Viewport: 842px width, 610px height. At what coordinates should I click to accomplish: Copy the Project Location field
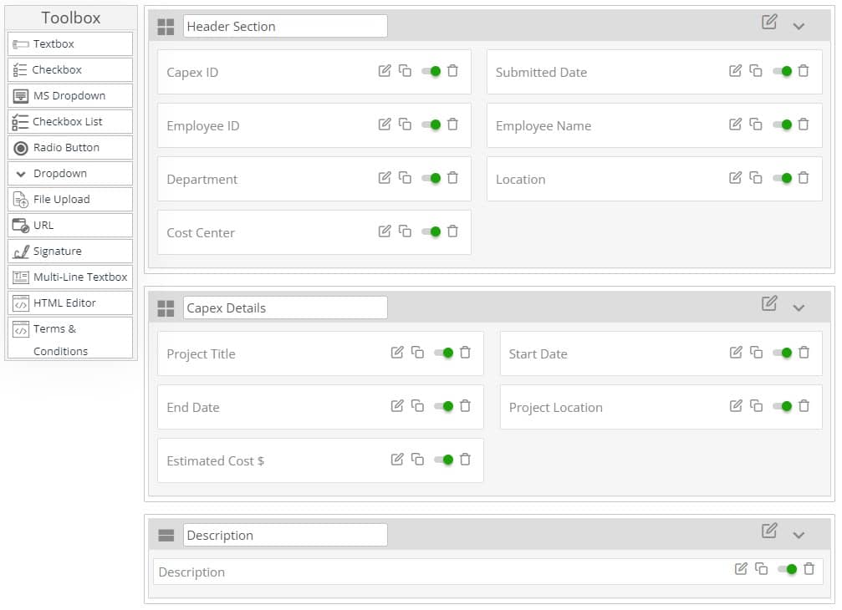point(756,406)
